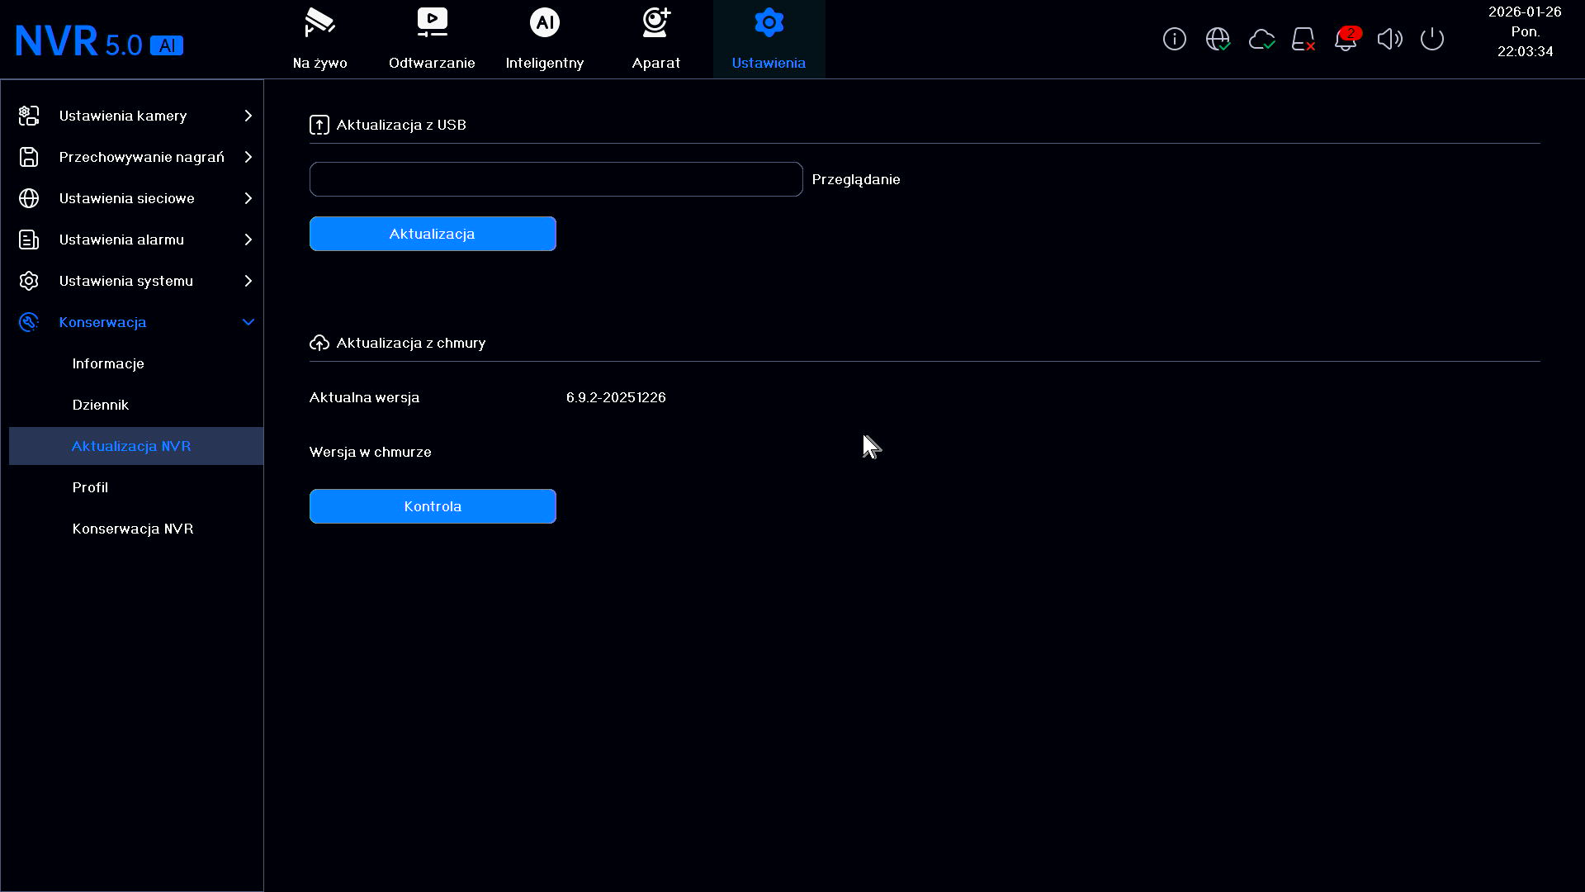The image size is (1585, 892).
Task: Open the Aparat camera tab
Action: click(x=656, y=39)
